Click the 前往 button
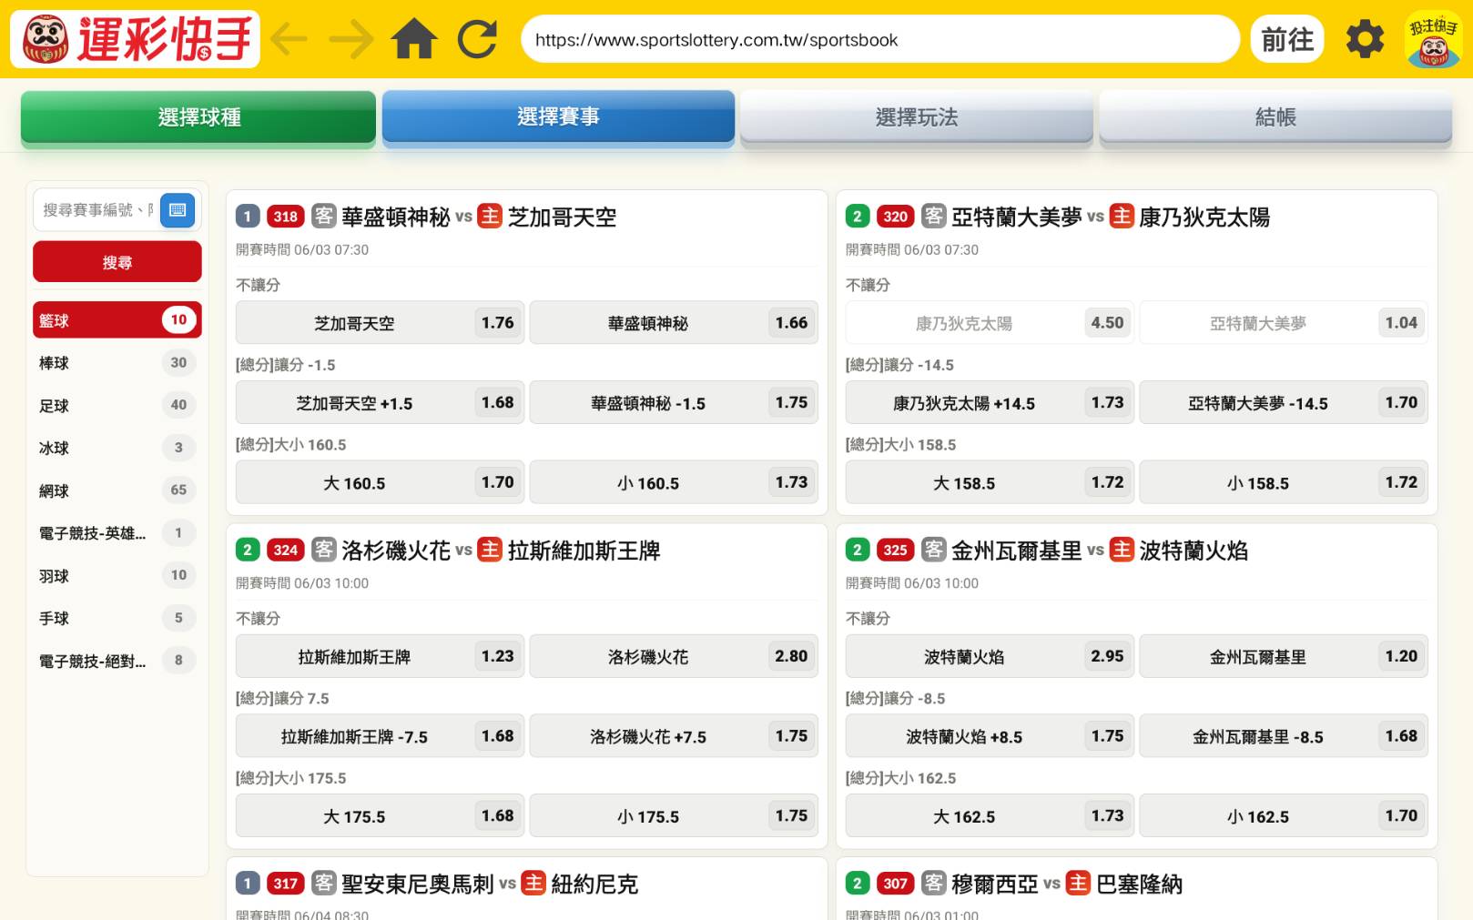 [1287, 39]
